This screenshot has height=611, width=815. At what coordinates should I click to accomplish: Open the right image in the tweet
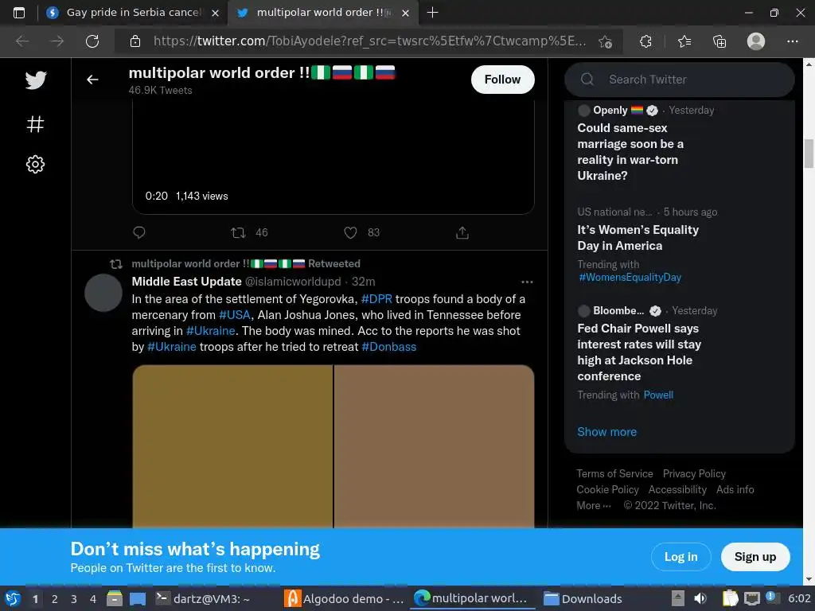coord(434,446)
